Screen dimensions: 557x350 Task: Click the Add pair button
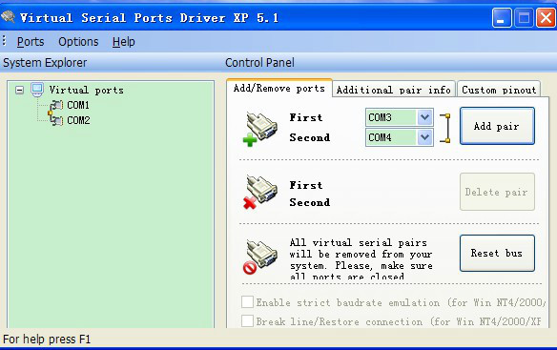click(497, 126)
